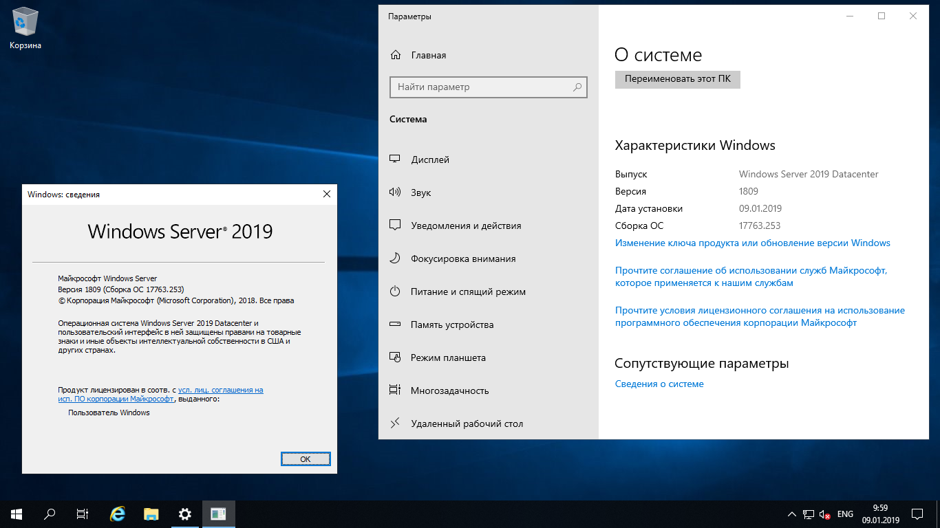Click the Focus assist moon icon
Viewport: 940px width, 528px height.
coord(395,258)
